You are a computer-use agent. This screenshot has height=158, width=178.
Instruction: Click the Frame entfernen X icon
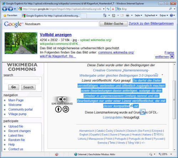click(172, 57)
